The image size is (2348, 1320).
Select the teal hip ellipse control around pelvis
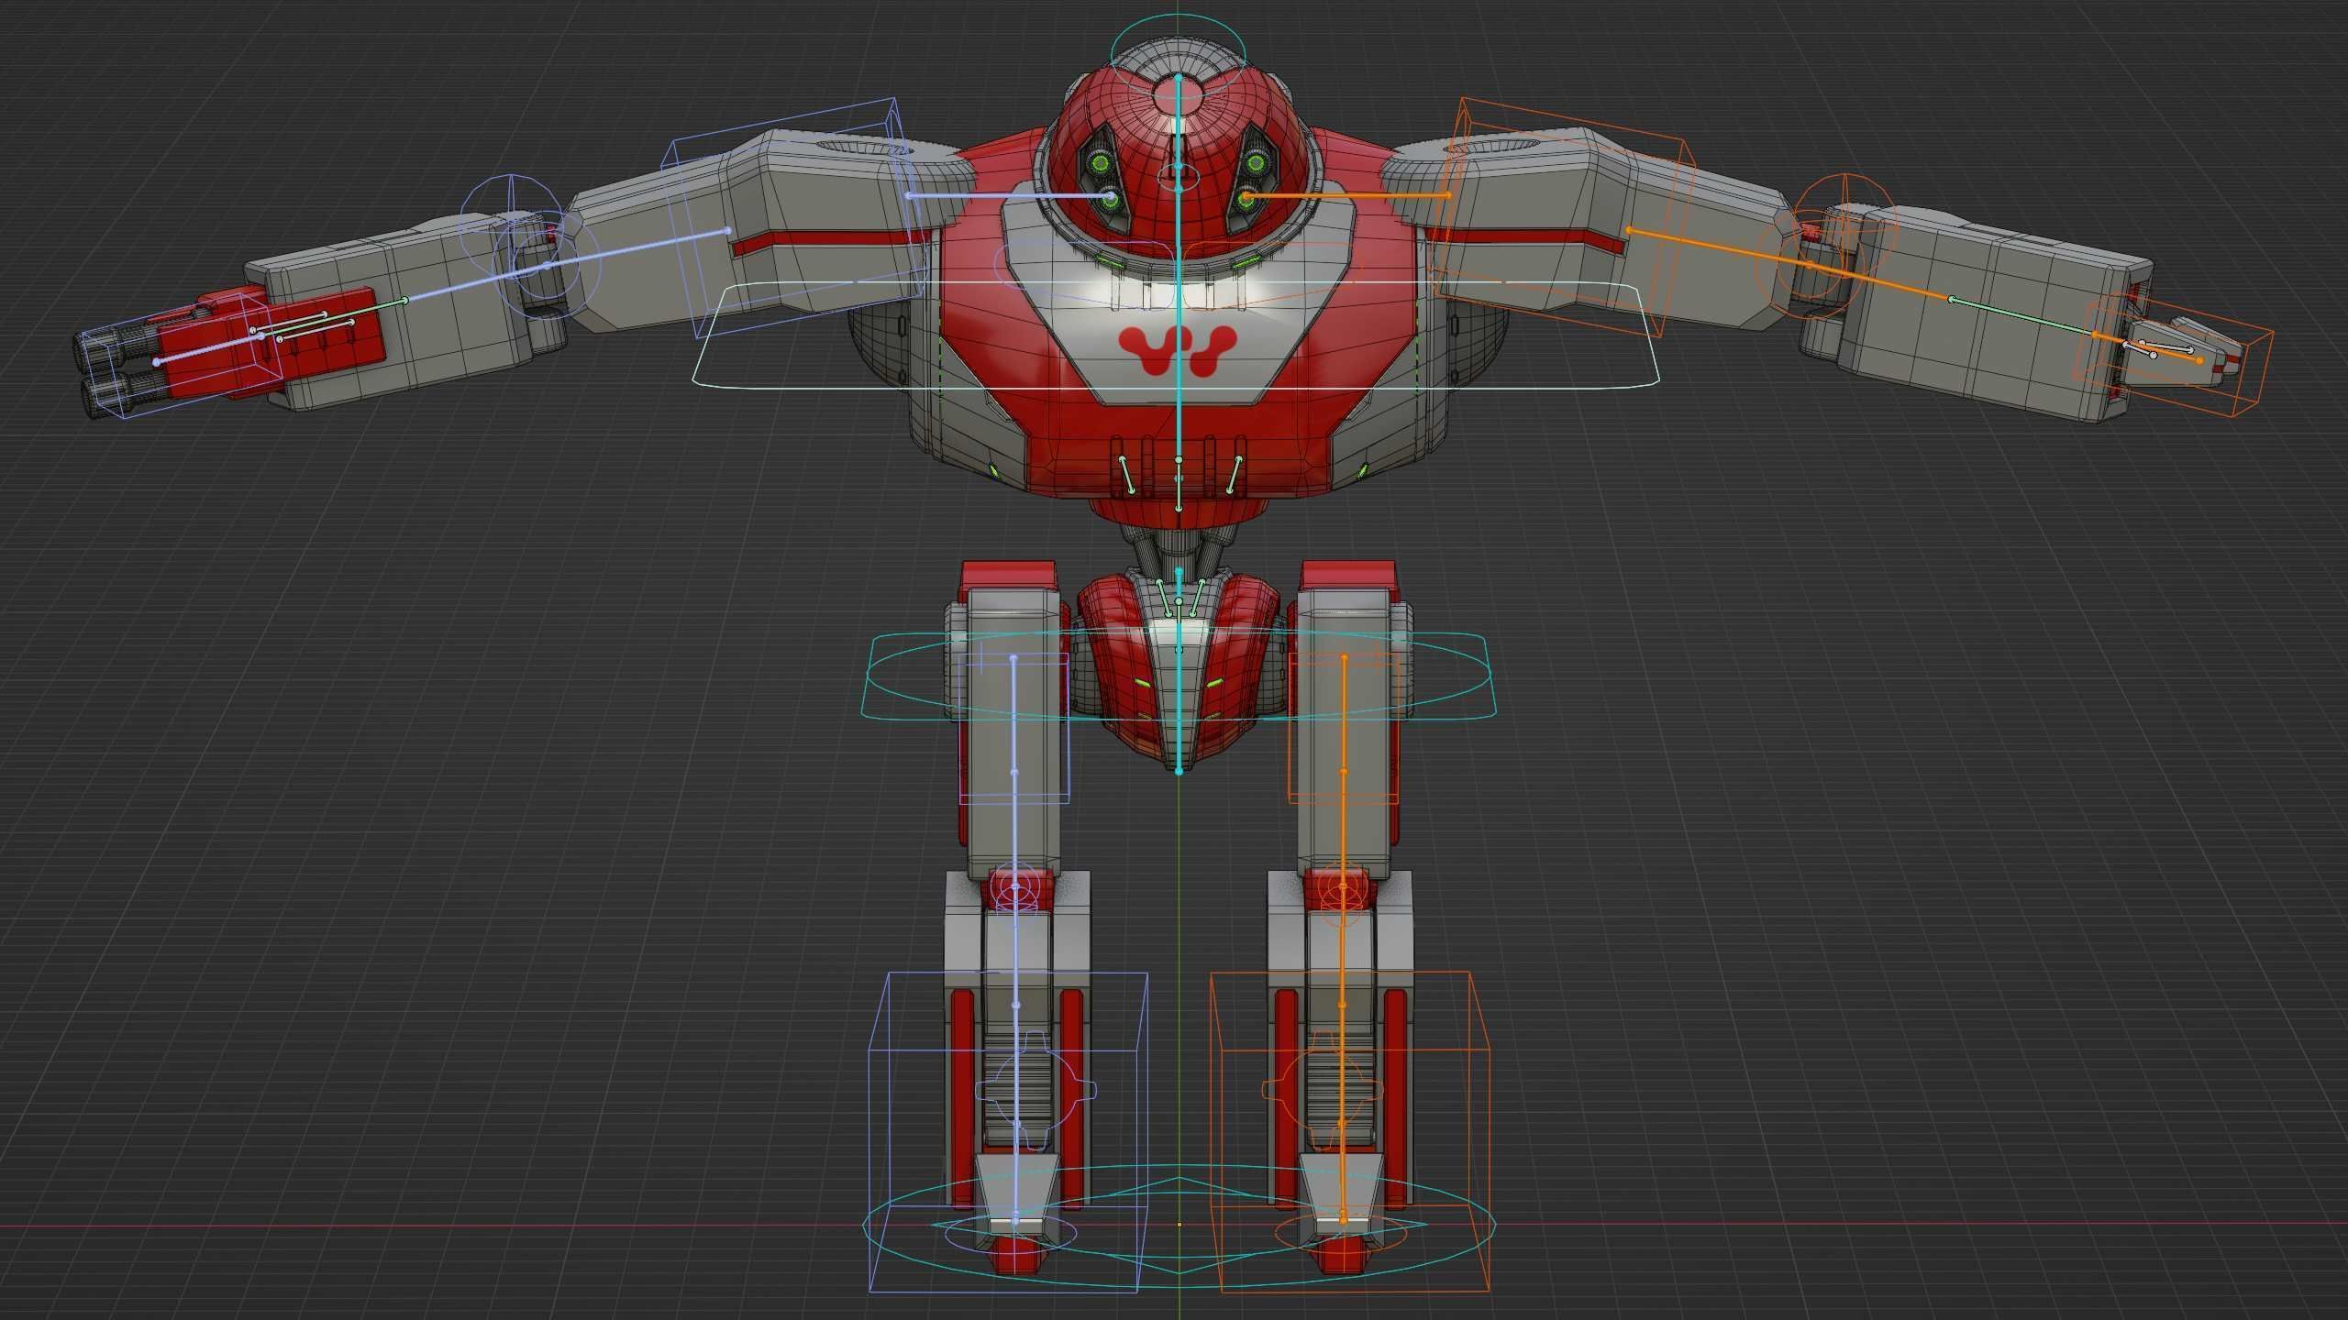point(1179,676)
